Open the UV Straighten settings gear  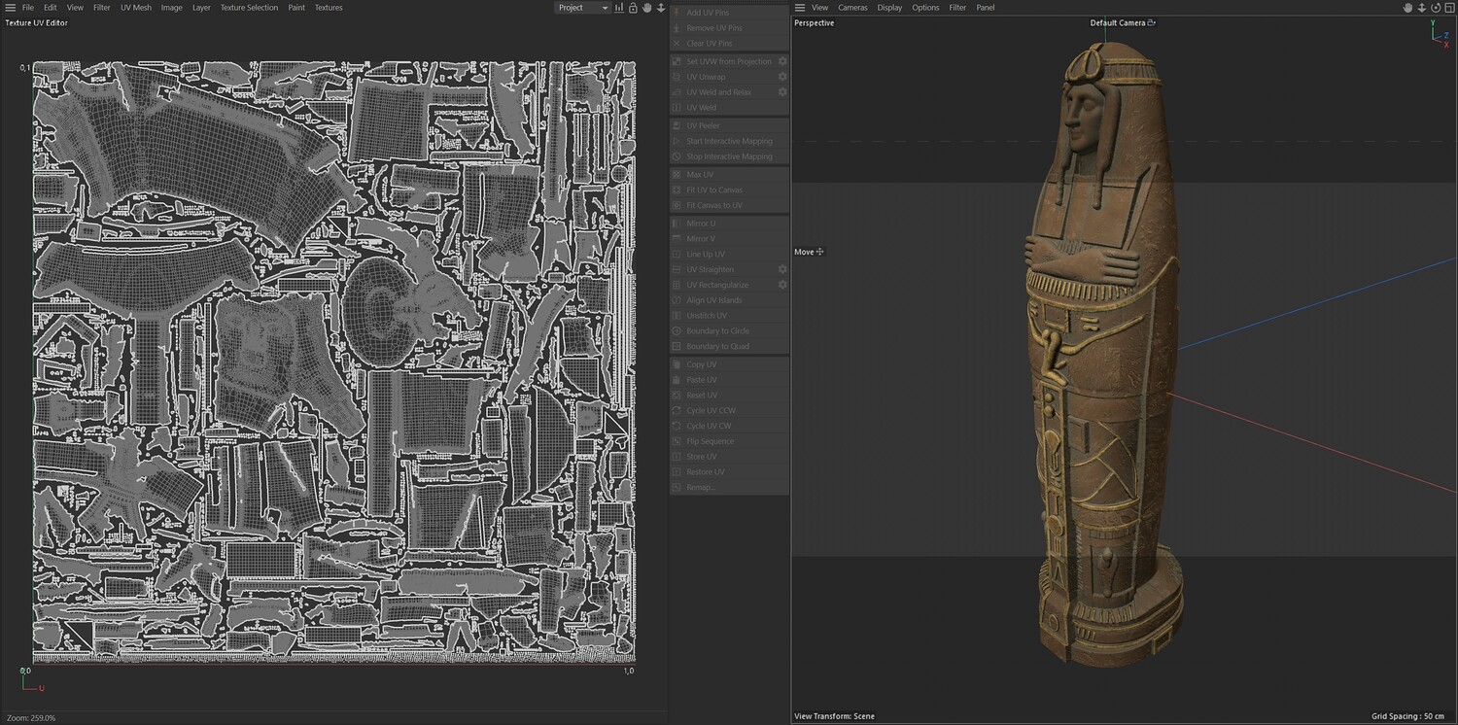pos(782,269)
